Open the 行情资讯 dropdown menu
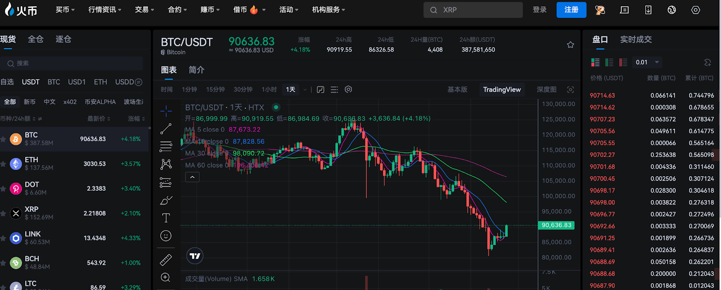This screenshot has width=721, height=290. tap(105, 9)
